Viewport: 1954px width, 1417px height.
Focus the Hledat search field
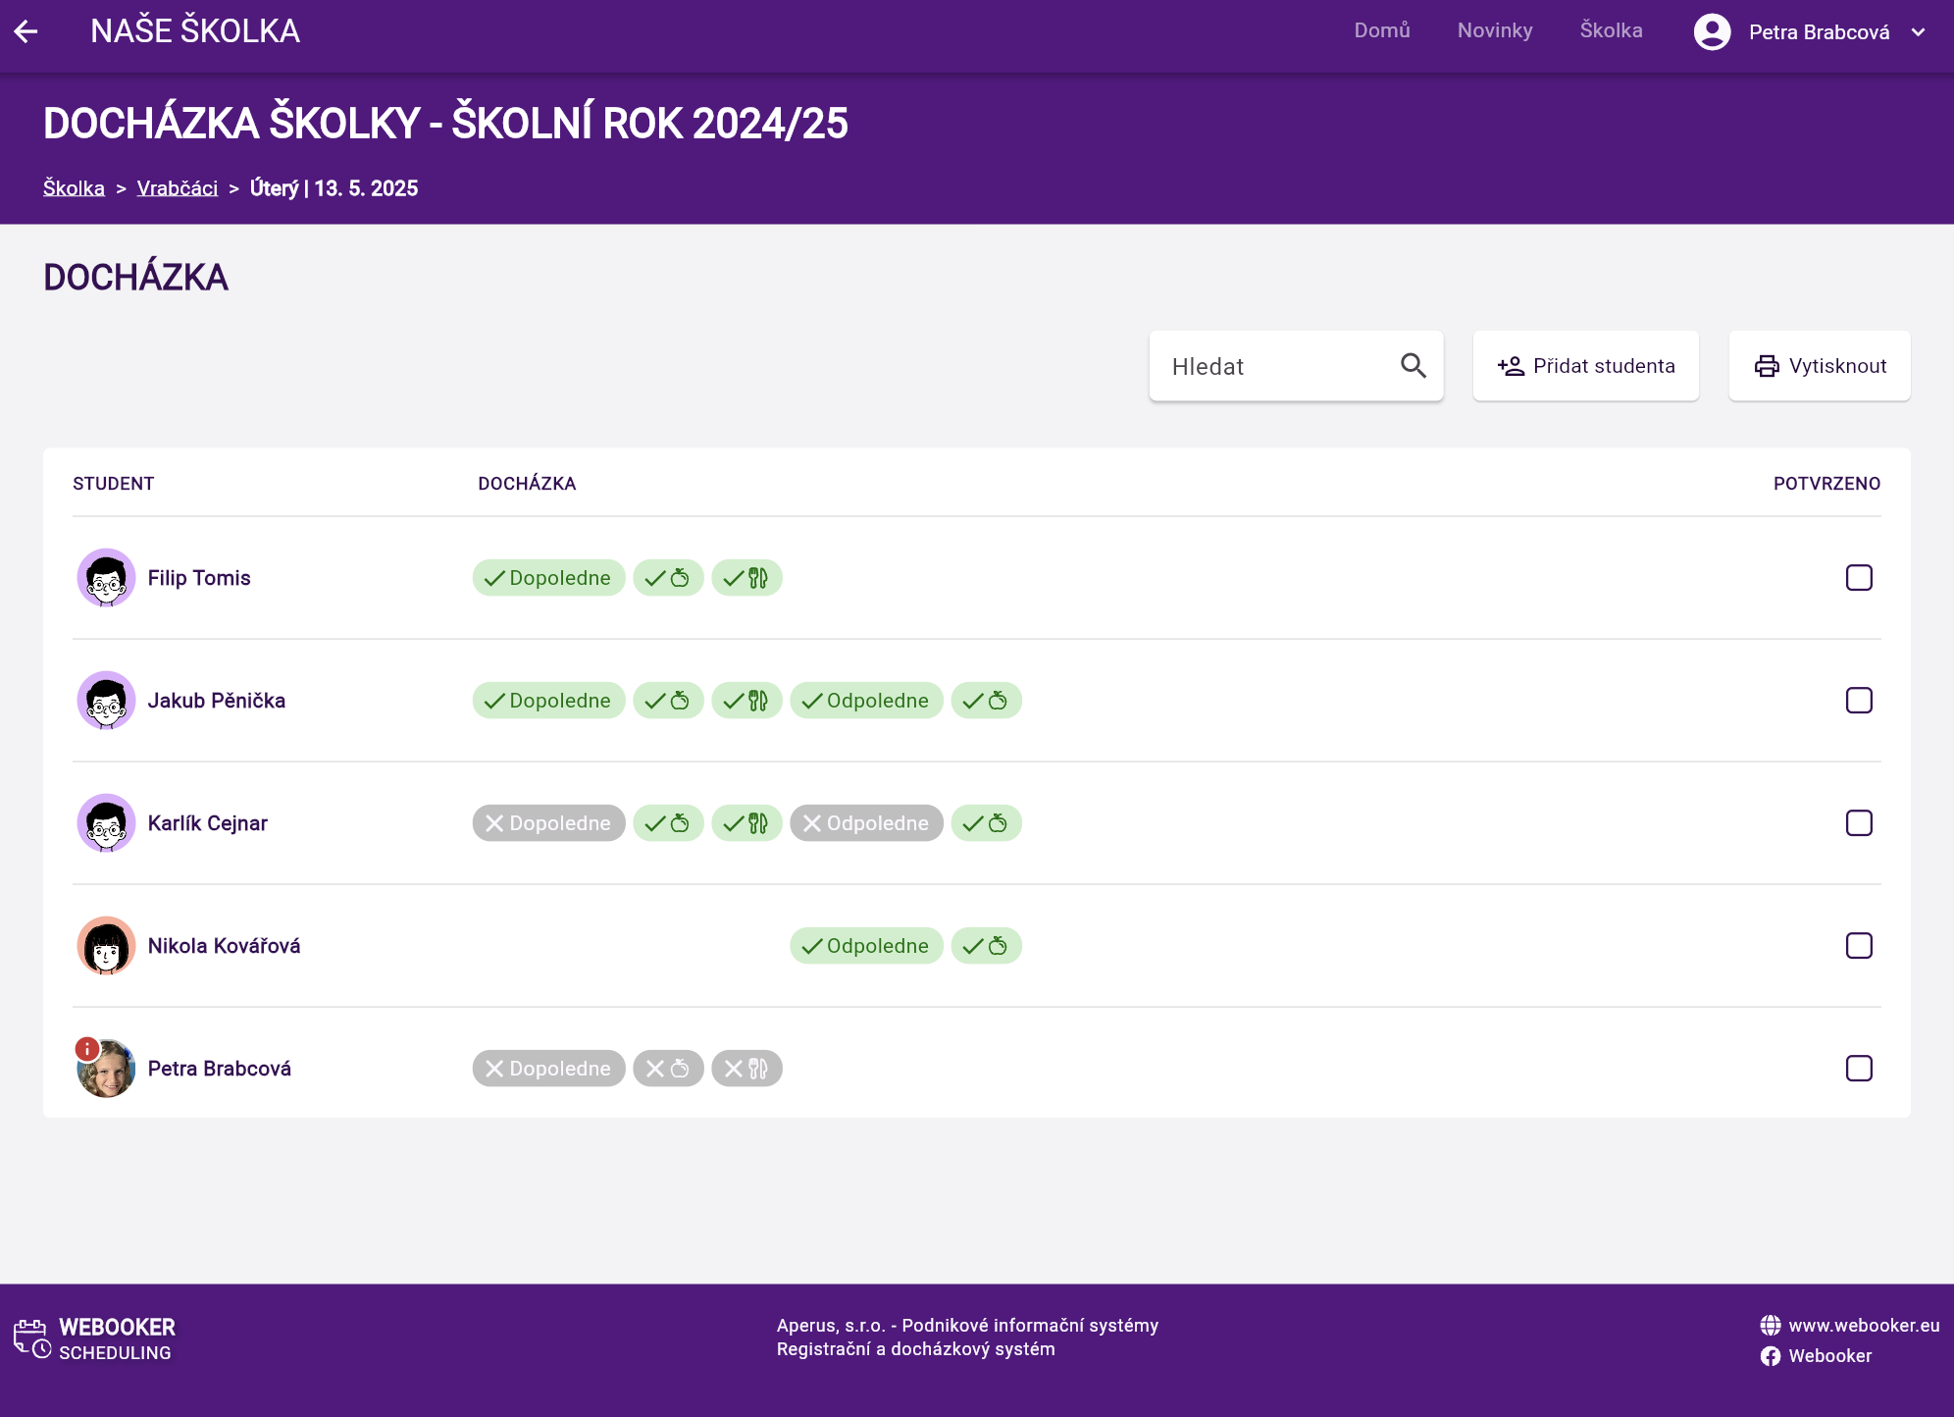pyautogui.click(x=1275, y=366)
